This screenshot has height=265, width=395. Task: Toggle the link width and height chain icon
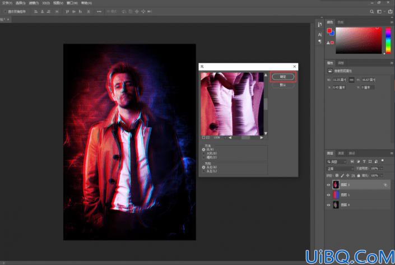(351, 80)
